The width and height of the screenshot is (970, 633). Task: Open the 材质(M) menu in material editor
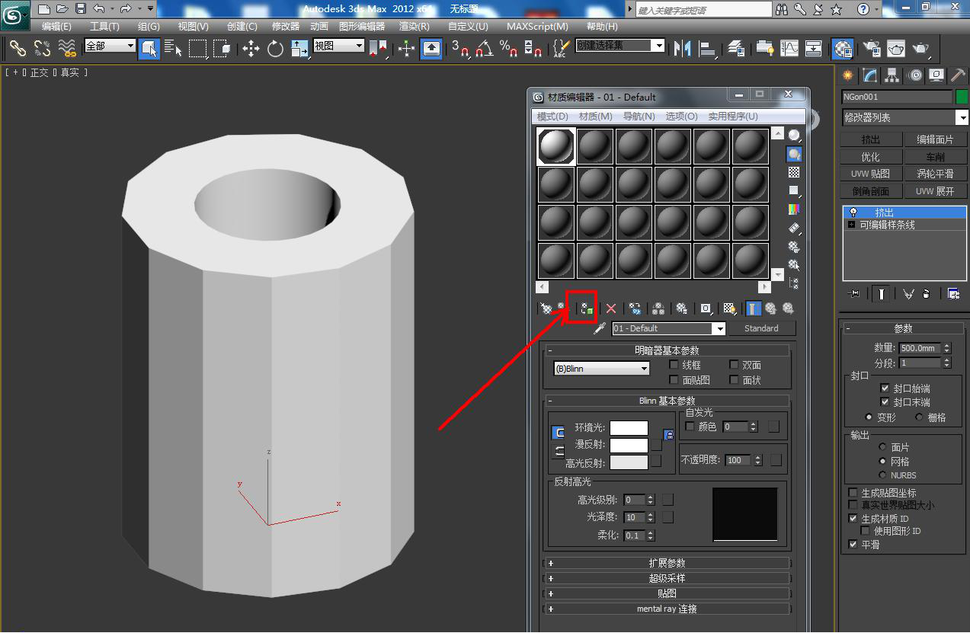595,116
